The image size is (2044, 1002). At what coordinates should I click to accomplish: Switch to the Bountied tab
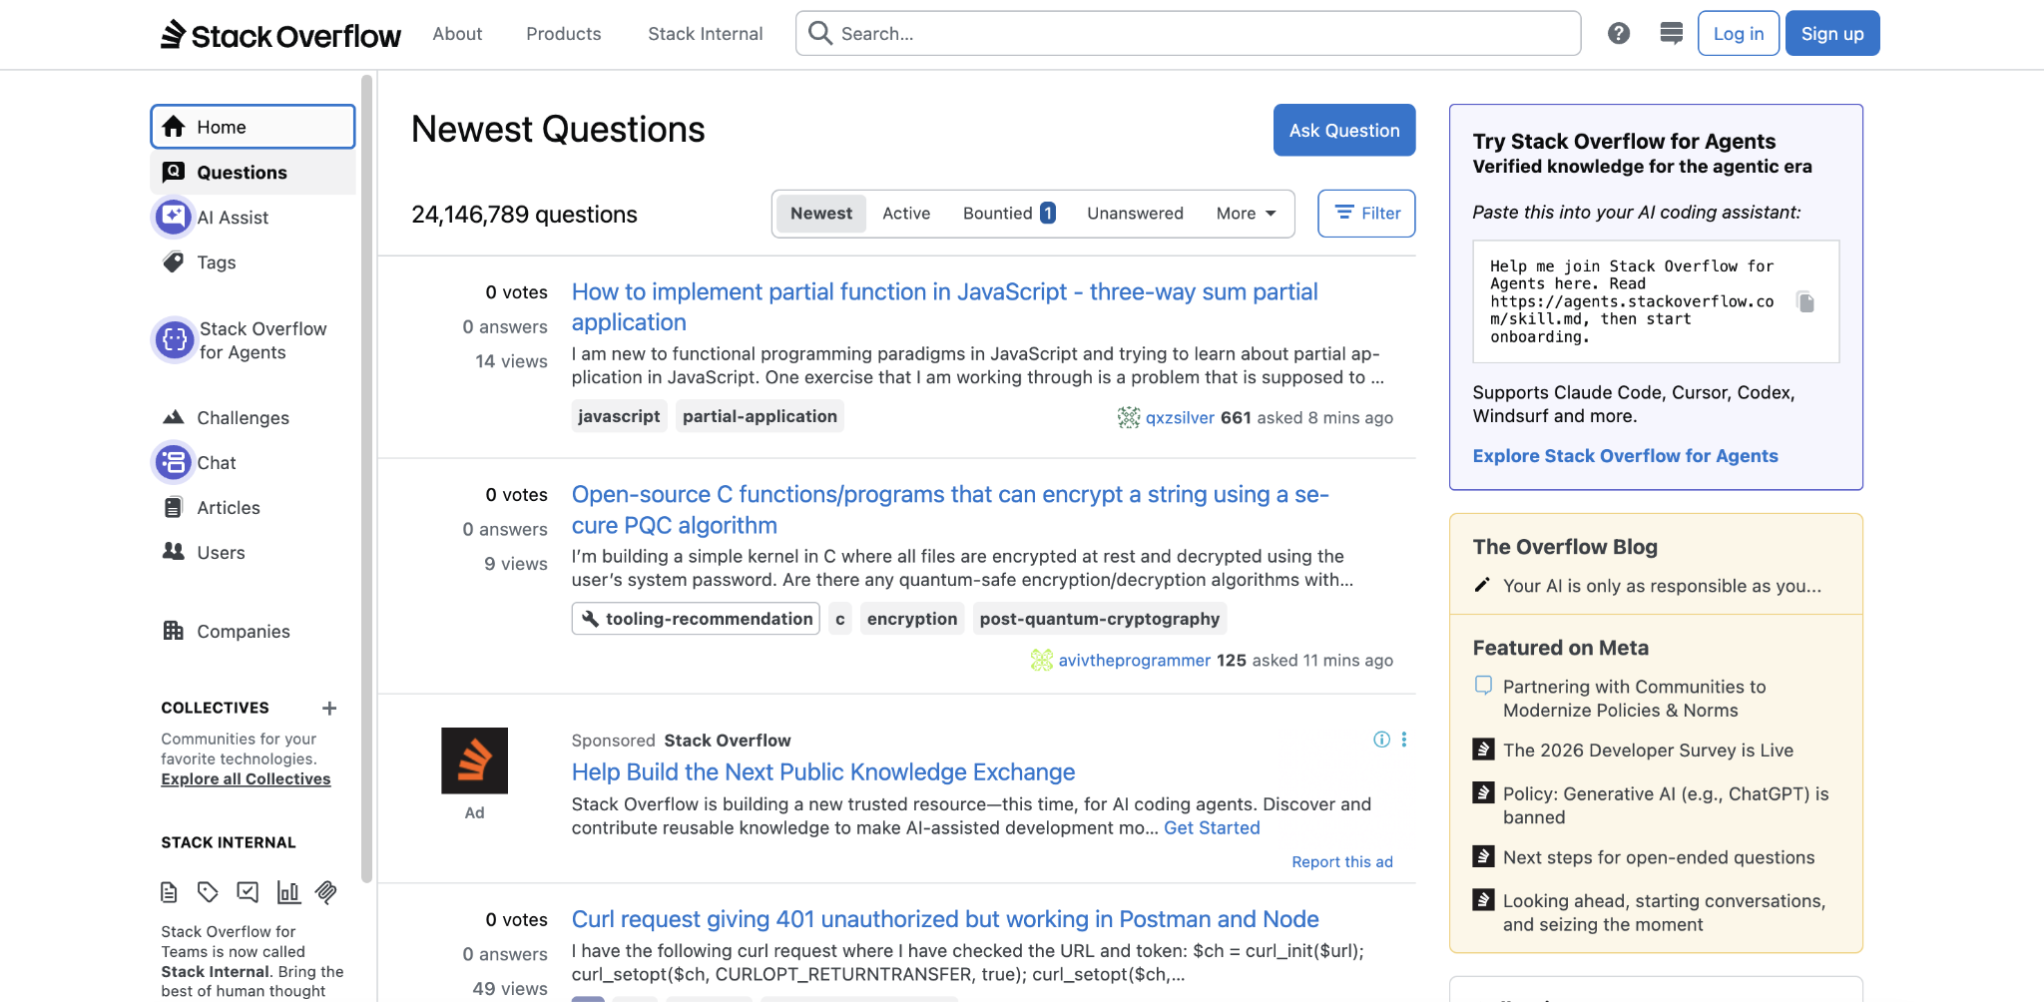coord(1009,214)
